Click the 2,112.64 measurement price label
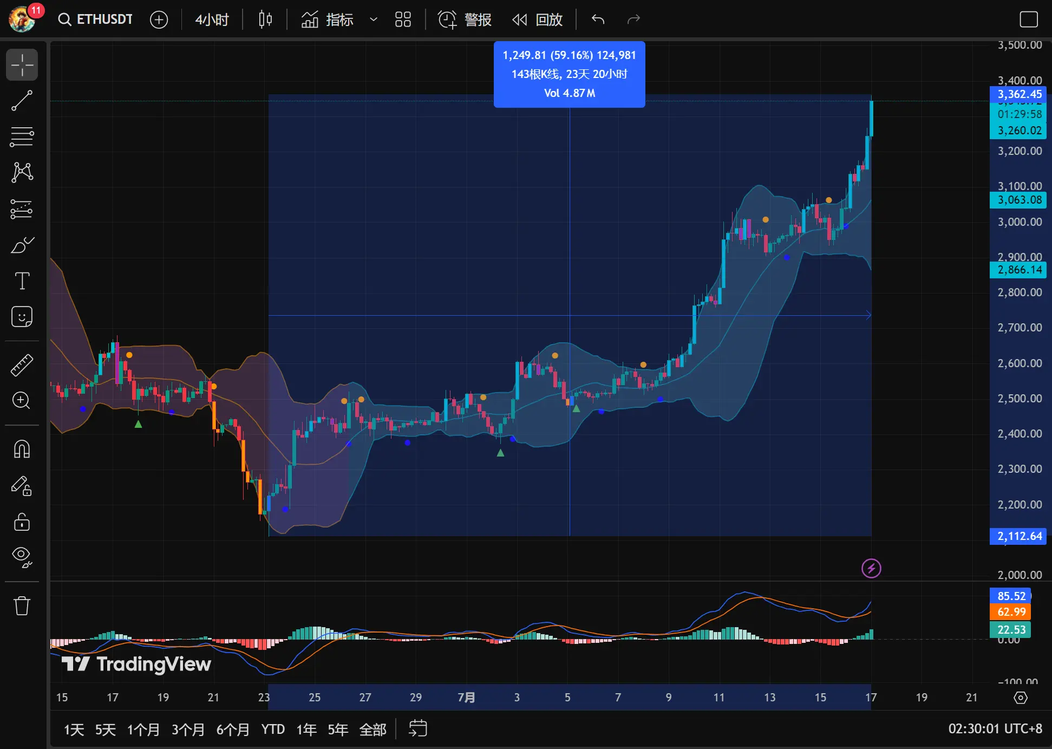The height and width of the screenshot is (749, 1052). [1018, 536]
